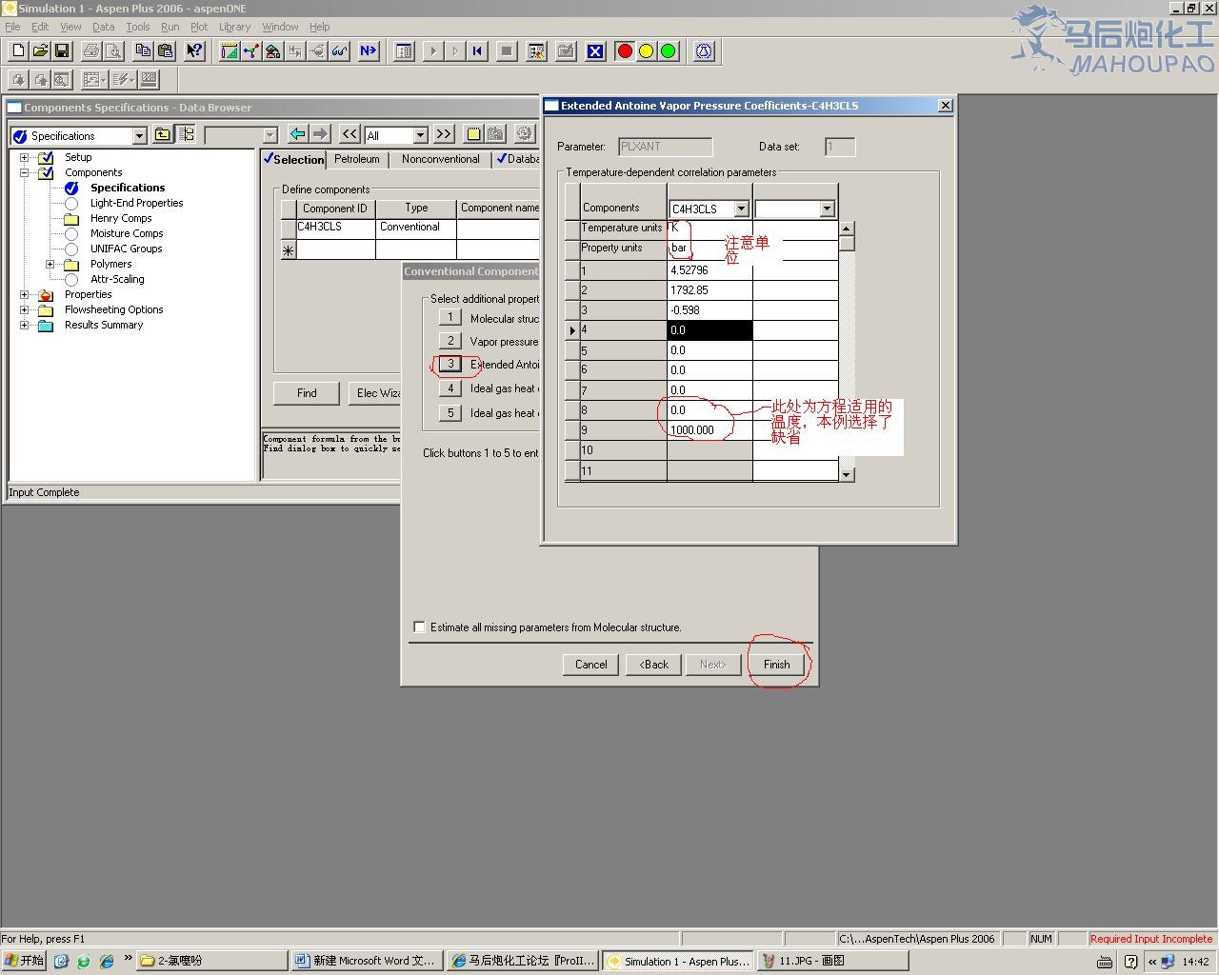Screen dimensions: 1219x975
Task: Expand the Polymers tree node
Action: 50,264
